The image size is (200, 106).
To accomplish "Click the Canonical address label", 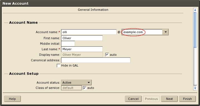I will click(x=46, y=60).
